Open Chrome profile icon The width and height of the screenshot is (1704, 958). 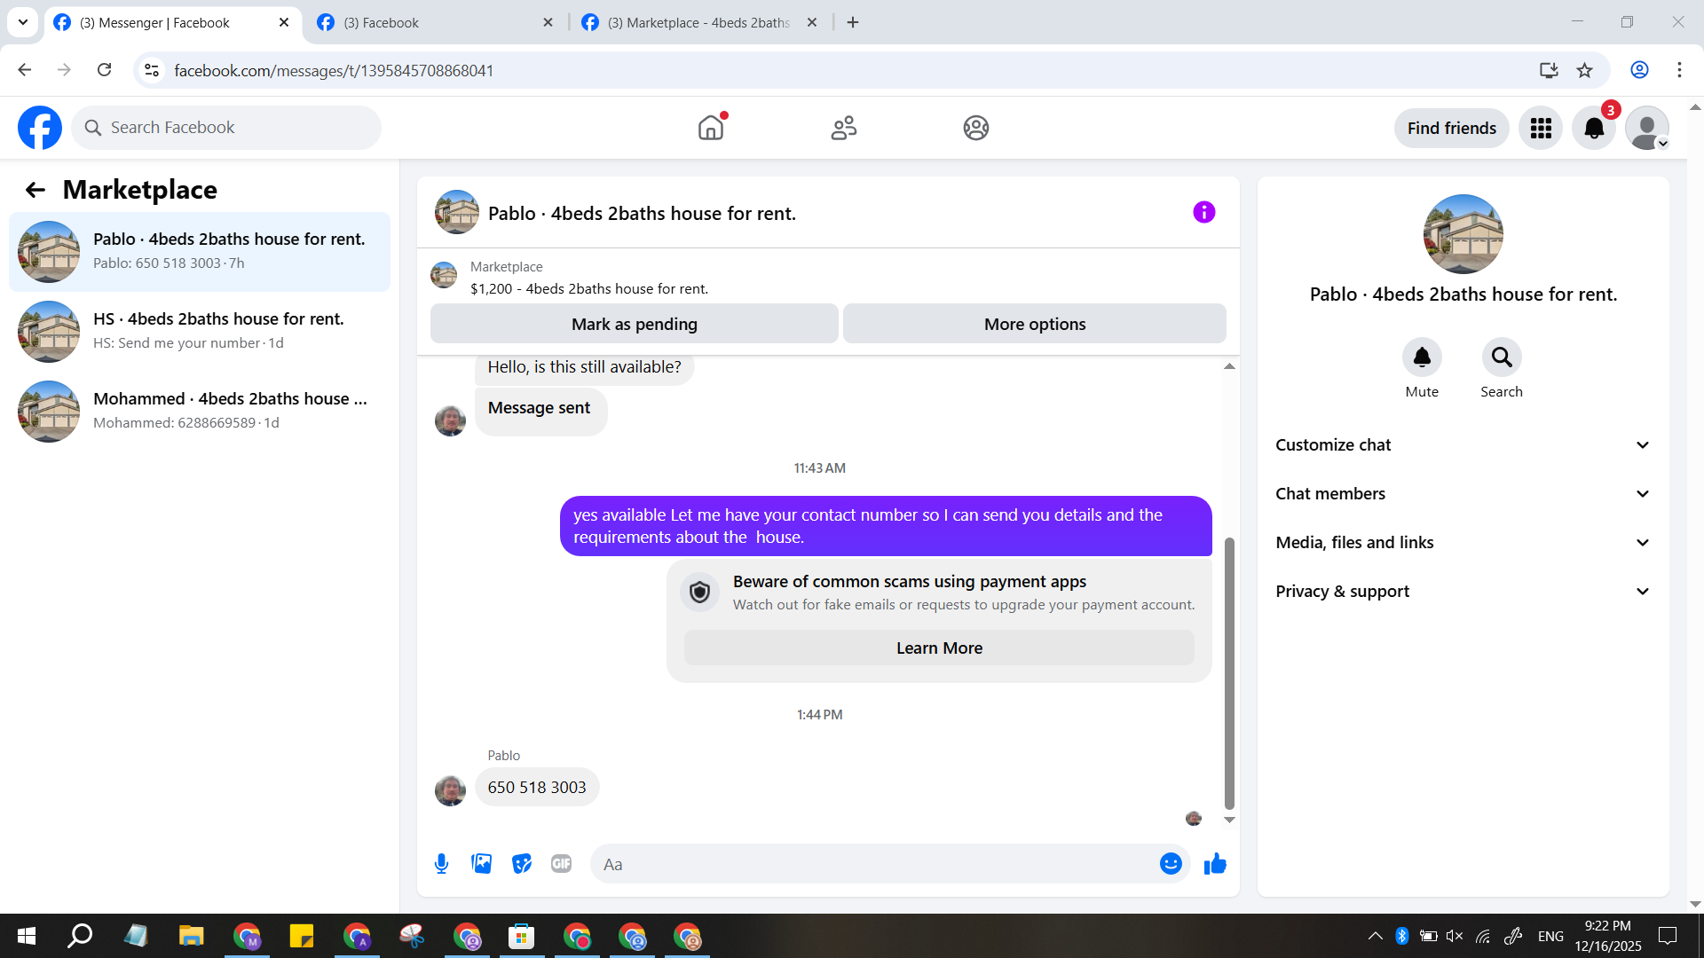1640,70
